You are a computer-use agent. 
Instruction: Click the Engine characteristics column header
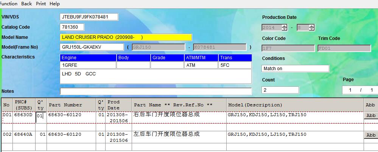coord(88,58)
